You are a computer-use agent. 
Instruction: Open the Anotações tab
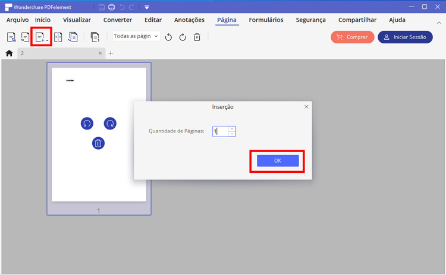click(189, 20)
